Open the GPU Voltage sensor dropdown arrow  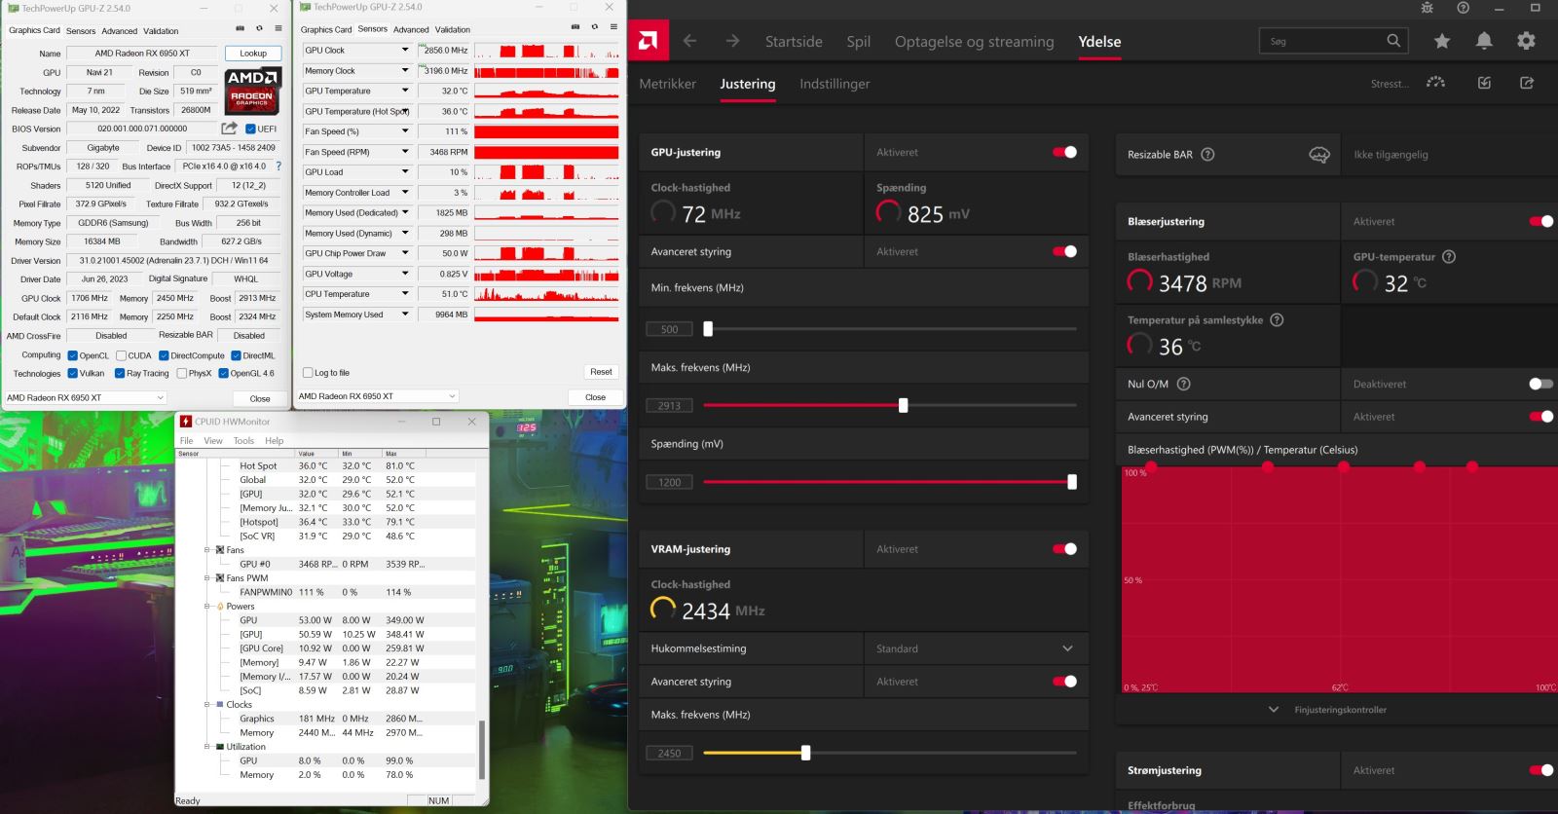[x=405, y=274]
